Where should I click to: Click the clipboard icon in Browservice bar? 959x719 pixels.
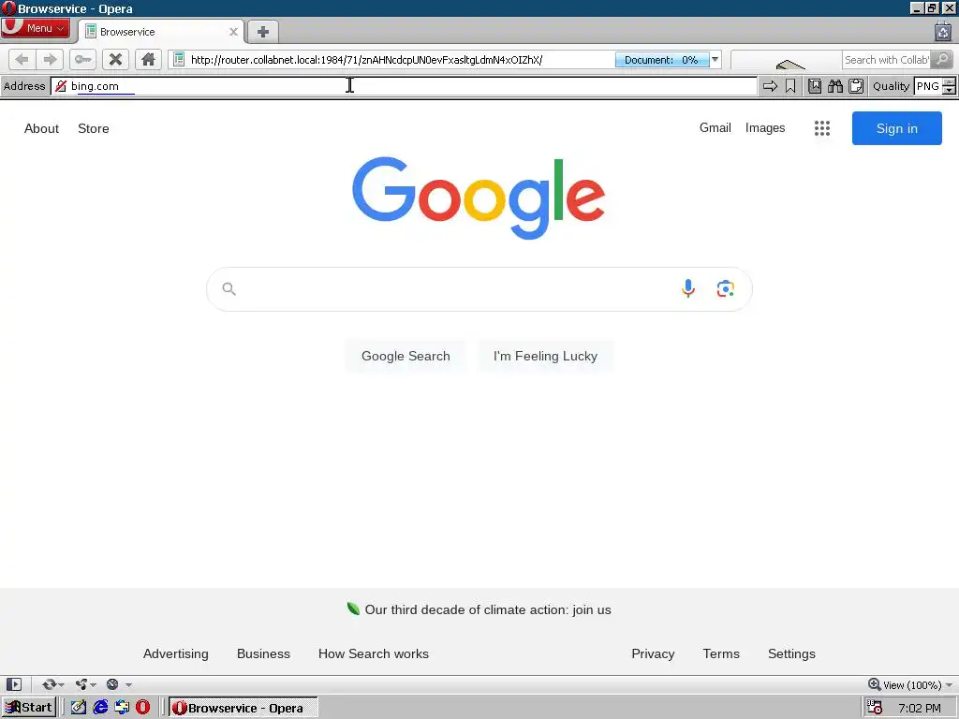point(856,86)
